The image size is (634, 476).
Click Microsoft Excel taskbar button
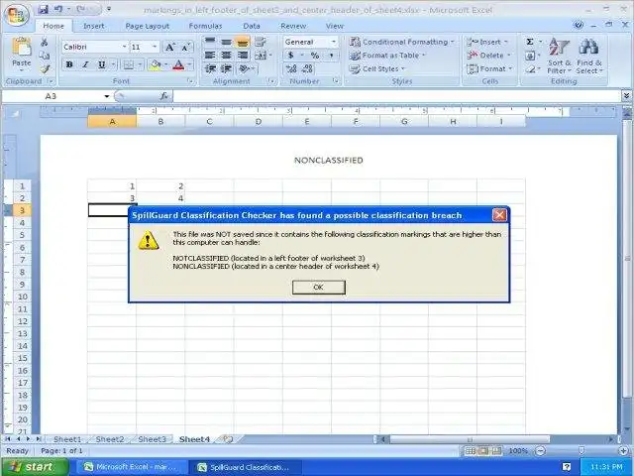coord(130,467)
